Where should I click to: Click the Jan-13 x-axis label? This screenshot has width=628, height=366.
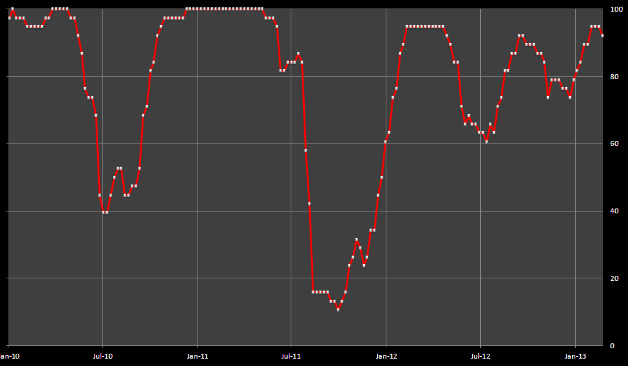coord(575,356)
